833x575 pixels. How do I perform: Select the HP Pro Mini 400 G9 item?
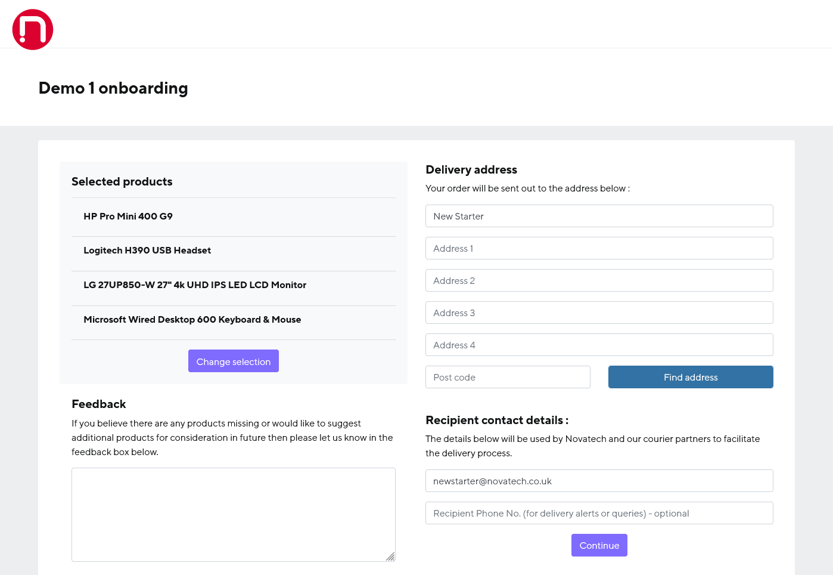pos(128,217)
